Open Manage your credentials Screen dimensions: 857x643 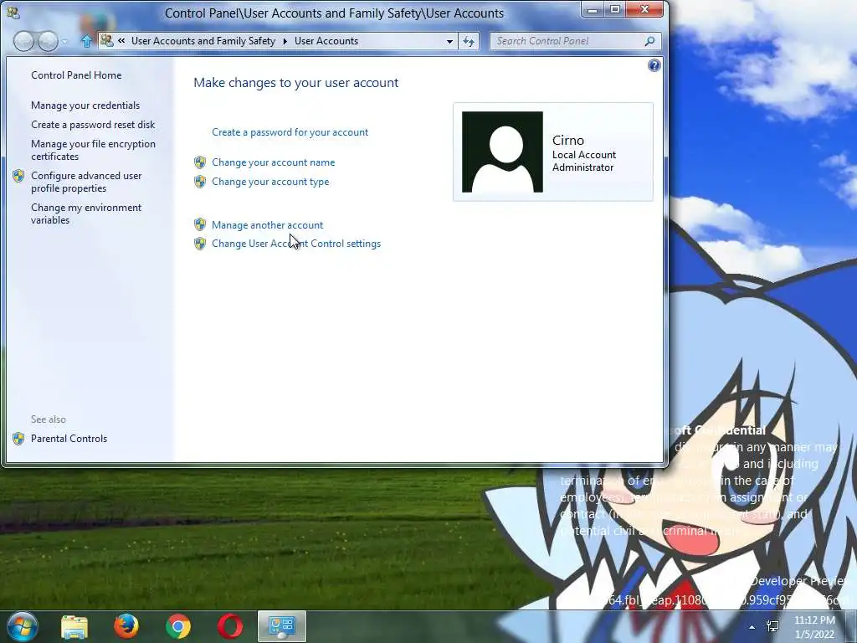tap(85, 105)
